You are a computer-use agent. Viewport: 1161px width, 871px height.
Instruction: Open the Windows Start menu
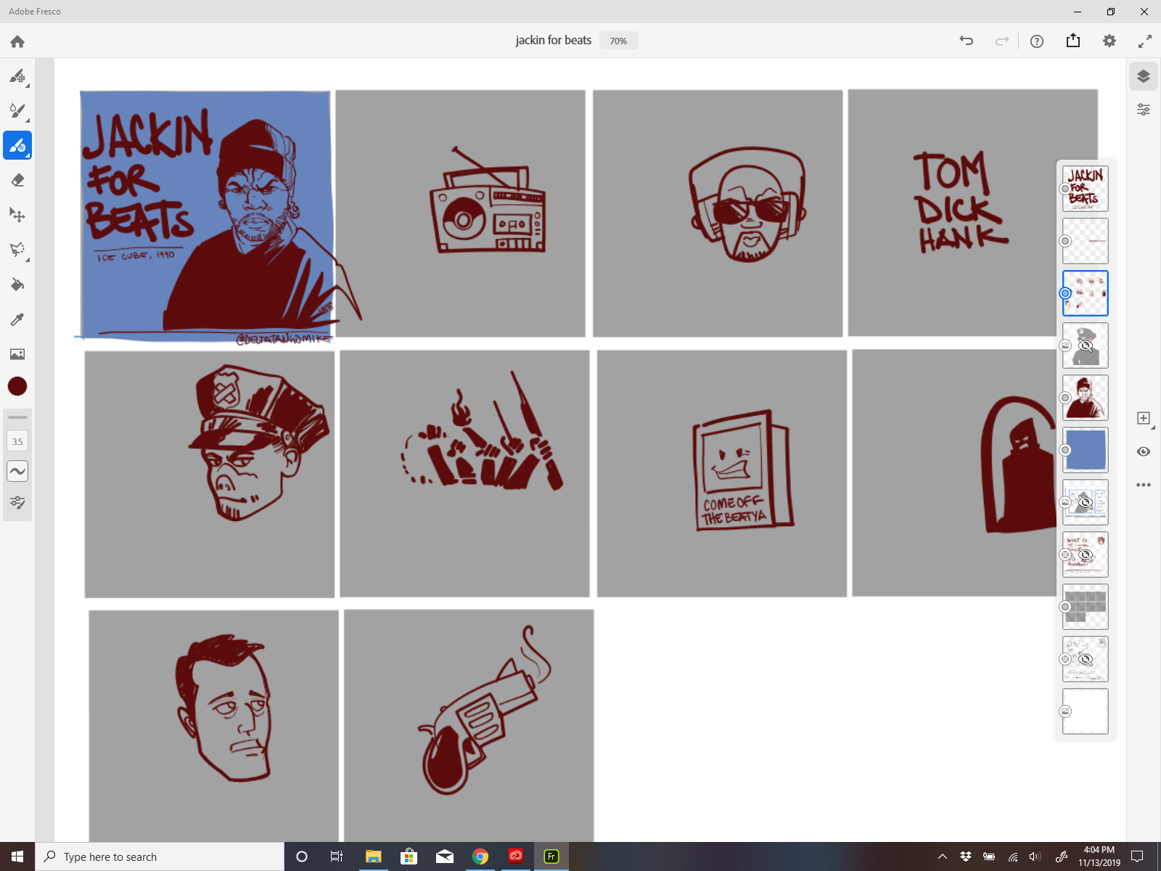point(17,856)
